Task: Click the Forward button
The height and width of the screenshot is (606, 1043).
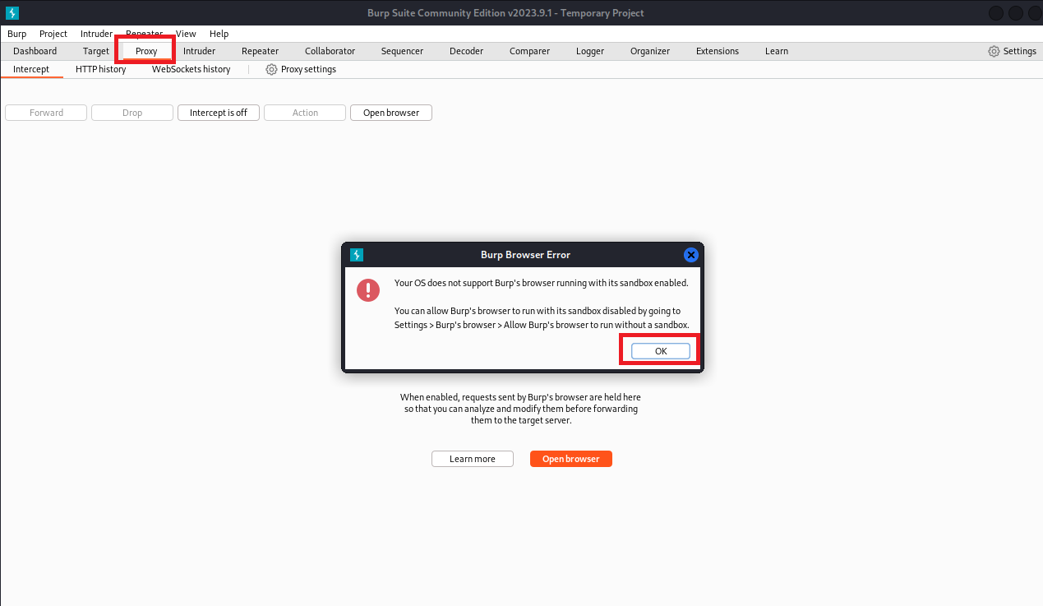Action: (x=46, y=113)
